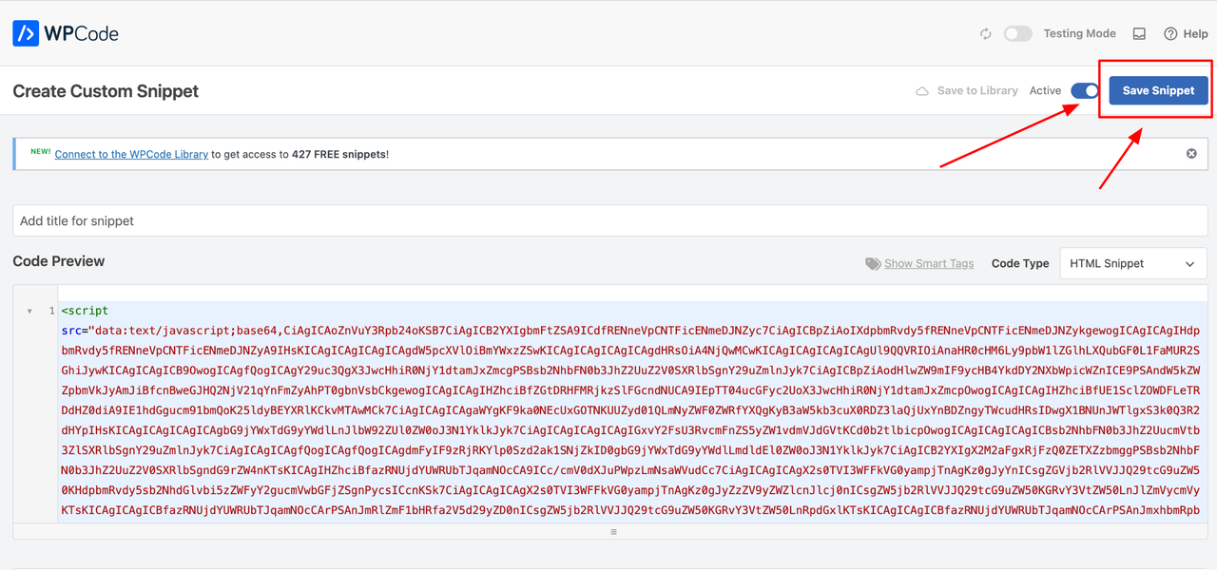
Task: Open the Code Type HTML Snippet dropdown
Action: click(x=1133, y=264)
